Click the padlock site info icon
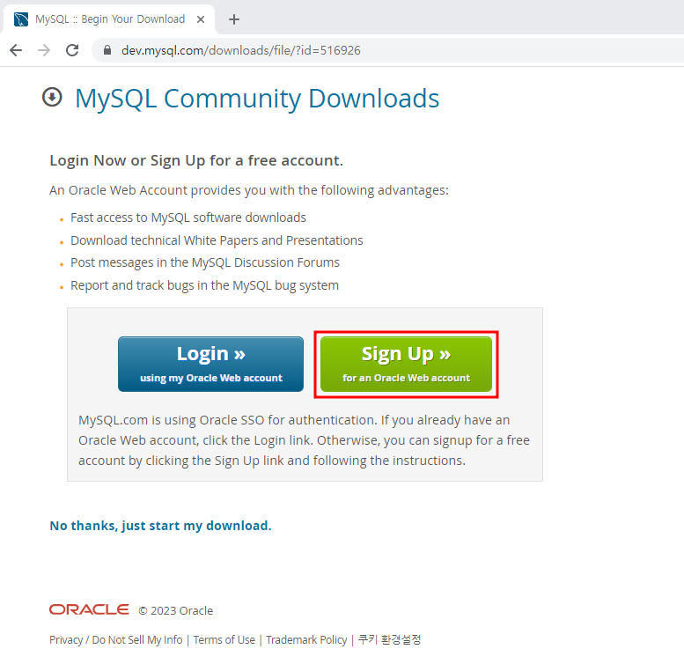 (107, 50)
